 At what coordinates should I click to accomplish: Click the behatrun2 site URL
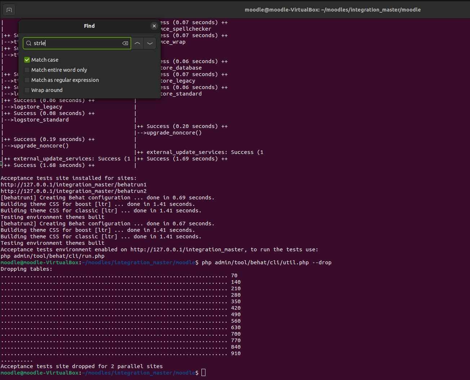[74, 191]
